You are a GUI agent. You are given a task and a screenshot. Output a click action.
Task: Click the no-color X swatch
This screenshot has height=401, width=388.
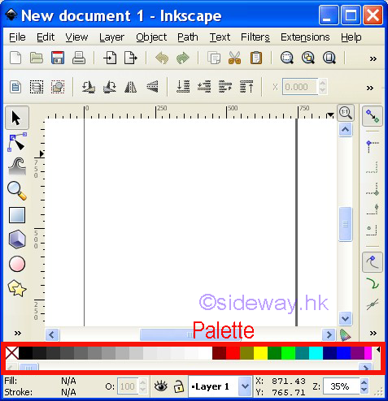(12, 353)
